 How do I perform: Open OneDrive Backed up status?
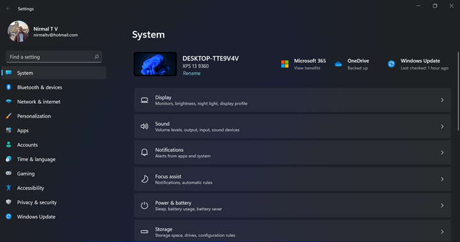click(x=357, y=68)
